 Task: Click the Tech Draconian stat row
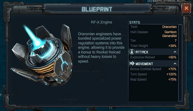click(x=153, y=27)
